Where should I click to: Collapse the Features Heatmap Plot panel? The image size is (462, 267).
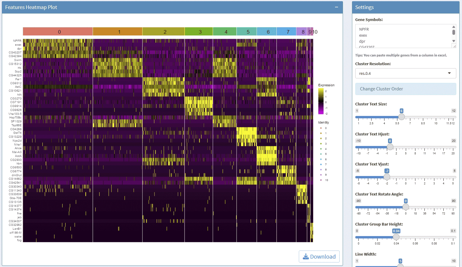point(336,7)
